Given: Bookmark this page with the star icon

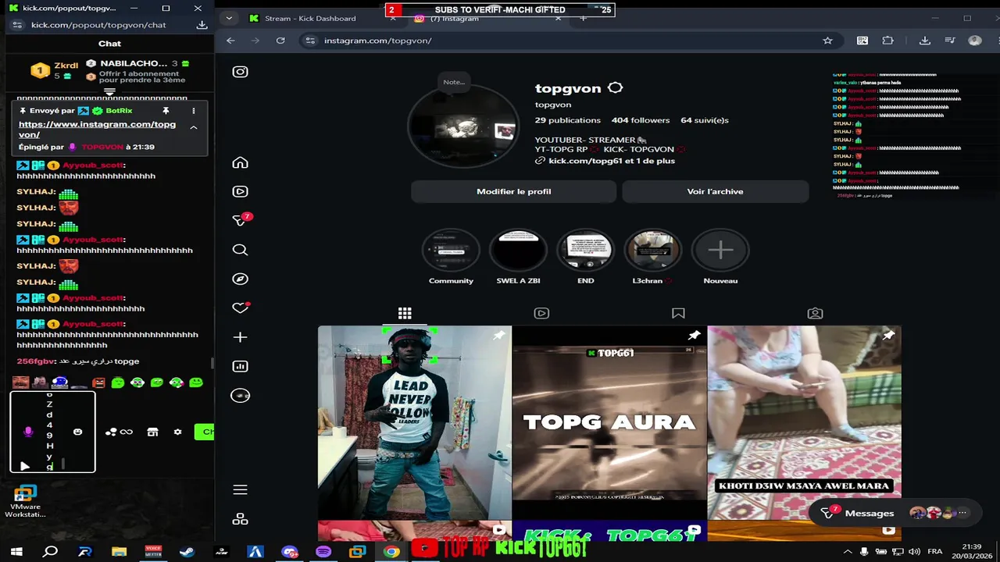Looking at the screenshot, I should pyautogui.click(x=827, y=41).
